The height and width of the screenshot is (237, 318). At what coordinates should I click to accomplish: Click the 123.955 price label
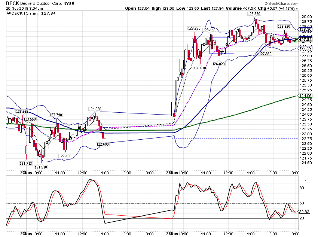pyautogui.click(x=22, y=112)
